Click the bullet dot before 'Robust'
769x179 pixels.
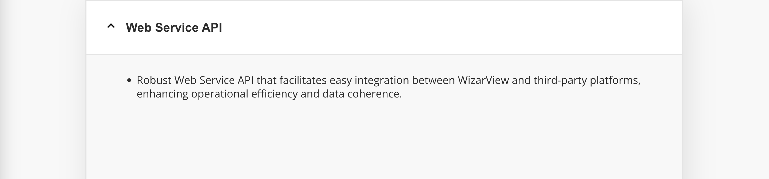pos(129,80)
